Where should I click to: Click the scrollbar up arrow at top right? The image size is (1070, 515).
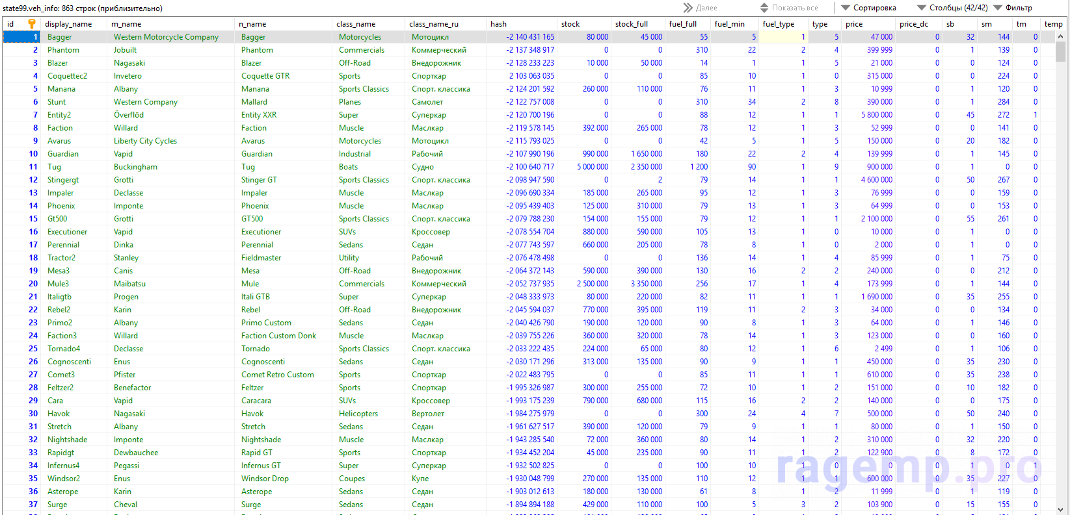click(x=1061, y=37)
